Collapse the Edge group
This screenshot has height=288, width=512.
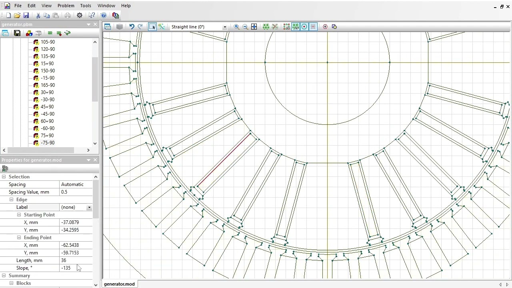[11, 200]
